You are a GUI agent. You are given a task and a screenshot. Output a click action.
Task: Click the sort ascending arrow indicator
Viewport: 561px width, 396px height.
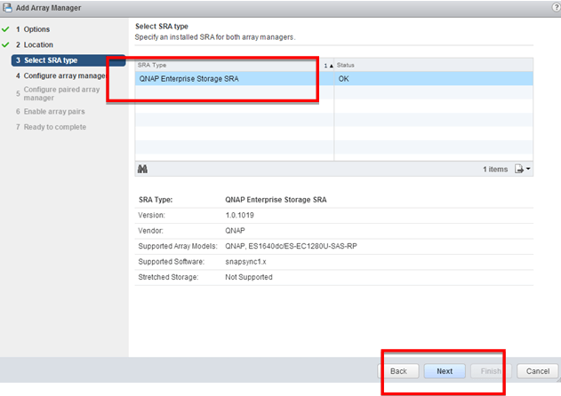coord(330,65)
